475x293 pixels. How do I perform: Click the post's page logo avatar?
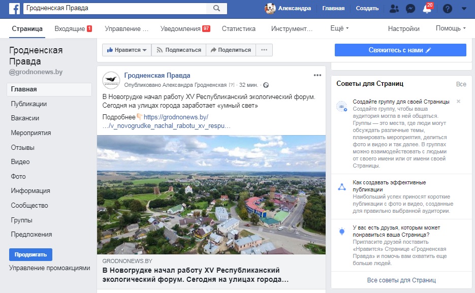click(111, 80)
